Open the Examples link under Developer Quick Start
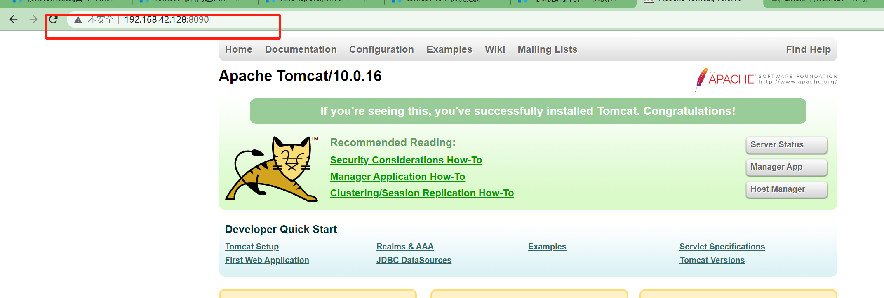884x298 pixels. point(547,247)
